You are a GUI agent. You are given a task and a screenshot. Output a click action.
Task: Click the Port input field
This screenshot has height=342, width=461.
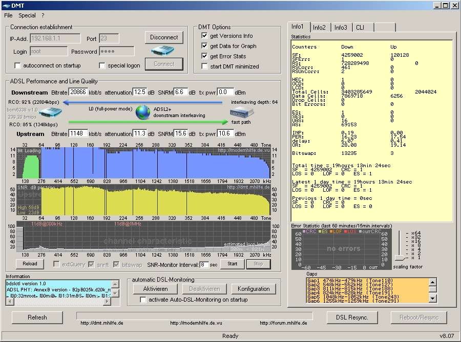109,38
